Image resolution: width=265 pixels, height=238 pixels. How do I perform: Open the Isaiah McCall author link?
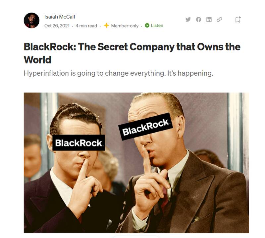pyautogui.click(x=60, y=17)
